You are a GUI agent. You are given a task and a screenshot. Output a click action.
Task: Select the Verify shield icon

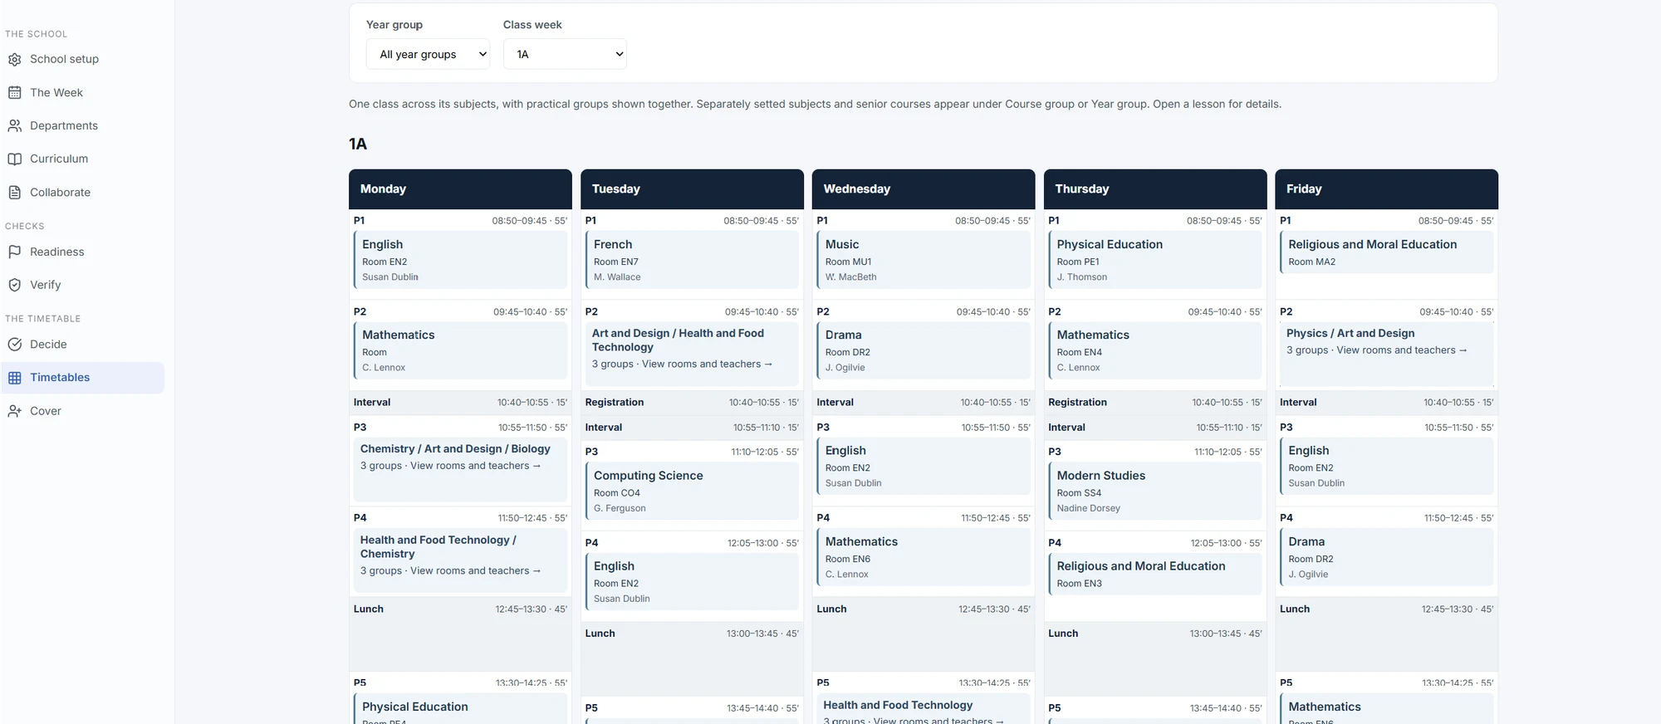(x=14, y=286)
